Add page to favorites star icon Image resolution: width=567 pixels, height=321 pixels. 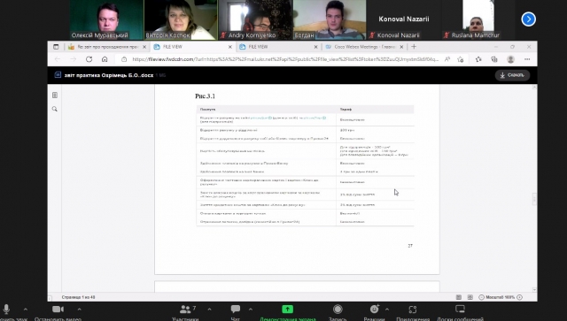461,59
